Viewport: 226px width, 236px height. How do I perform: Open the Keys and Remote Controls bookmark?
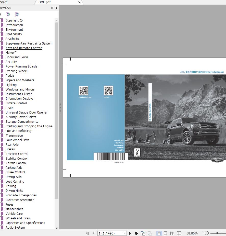(x=24, y=48)
